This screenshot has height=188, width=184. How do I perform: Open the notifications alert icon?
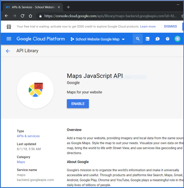coord(157,39)
